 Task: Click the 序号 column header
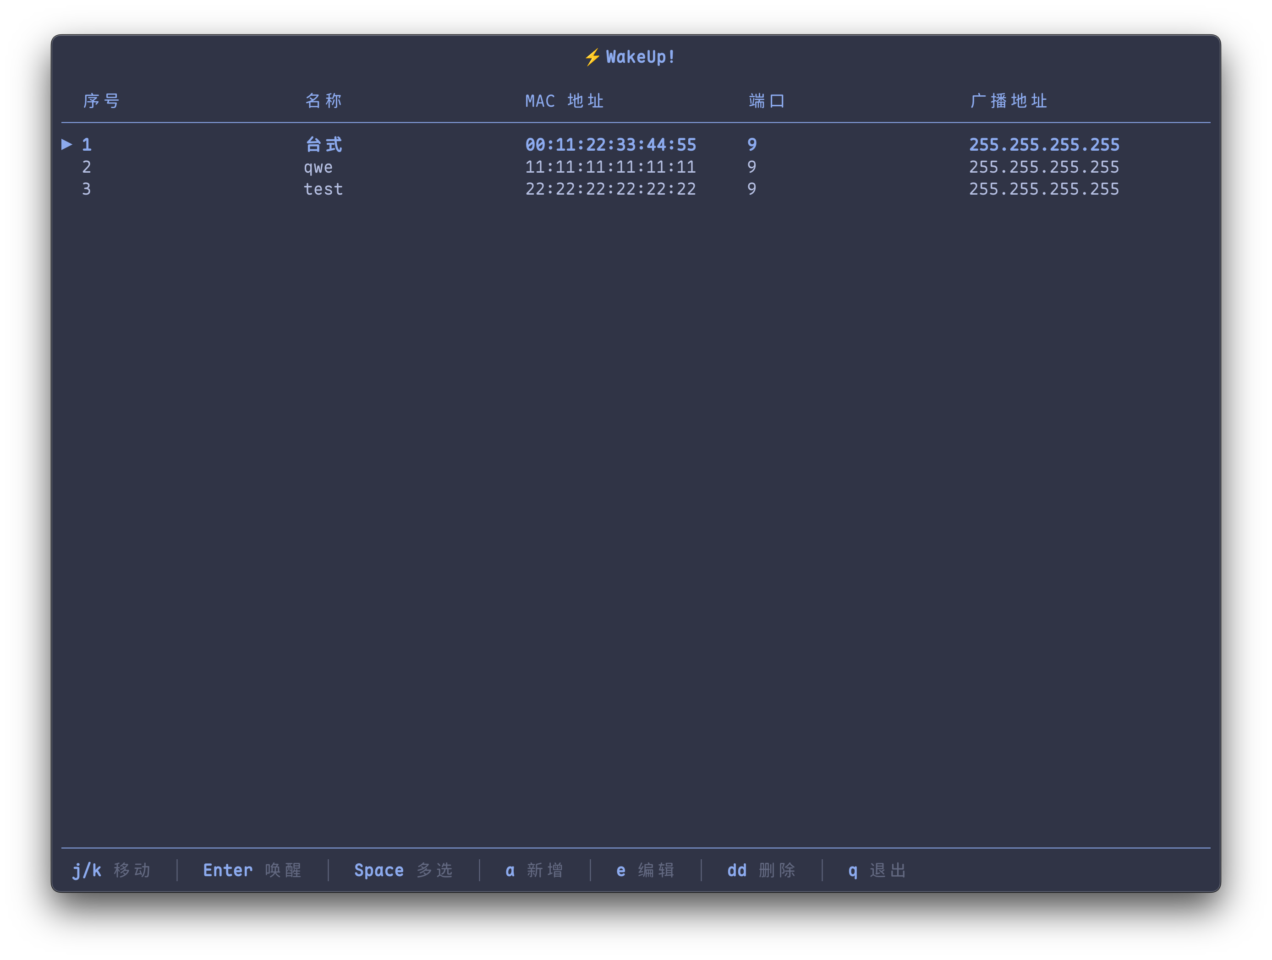click(101, 101)
